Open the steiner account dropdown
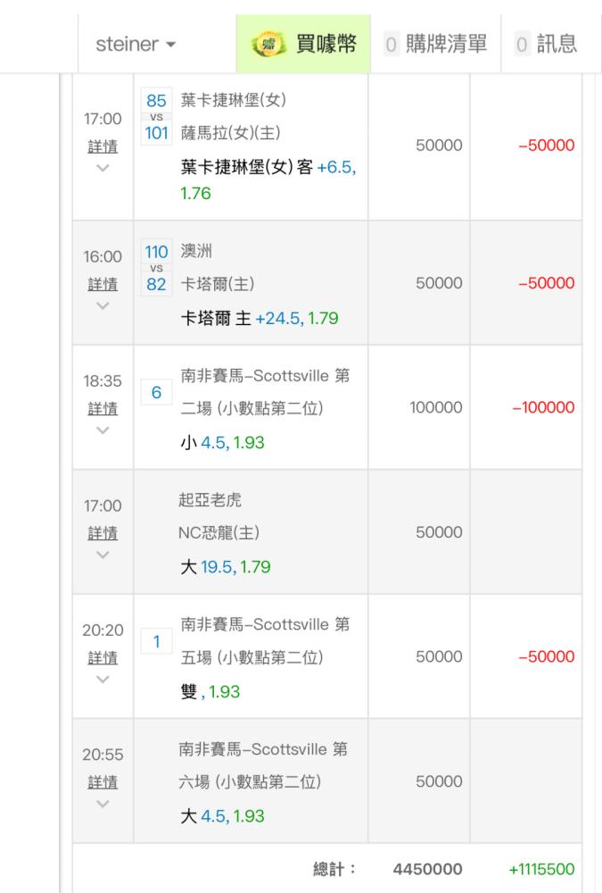 [136, 44]
